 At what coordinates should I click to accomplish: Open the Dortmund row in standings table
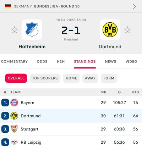[x=71, y=116]
